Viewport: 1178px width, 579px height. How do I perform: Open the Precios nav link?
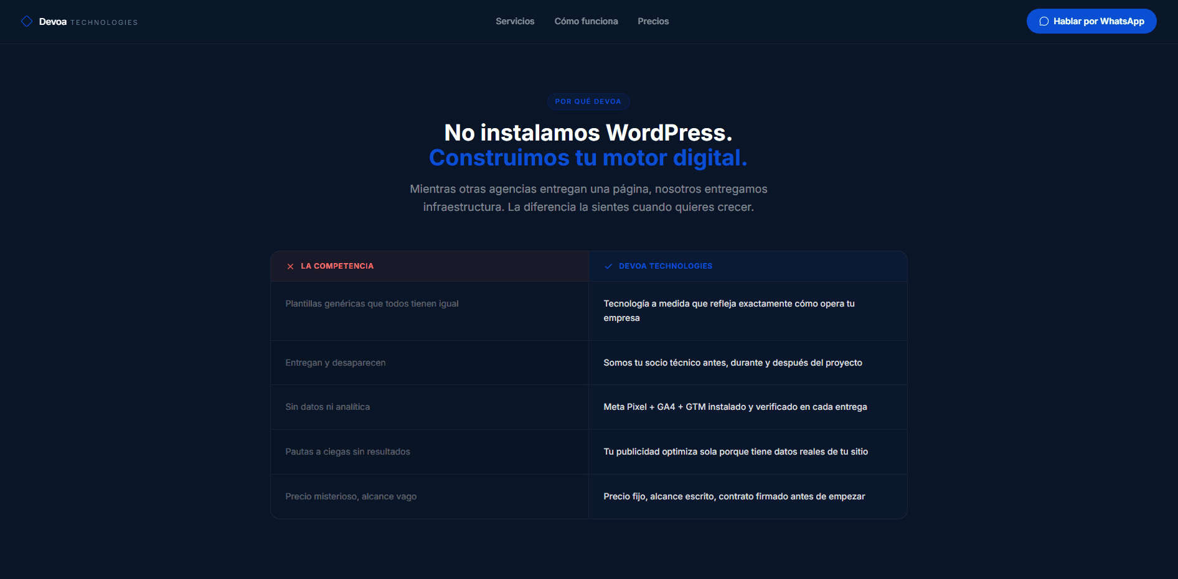pos(653,21)
